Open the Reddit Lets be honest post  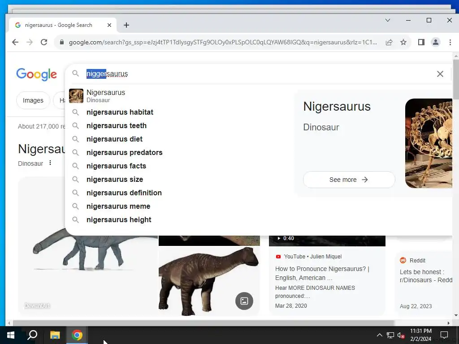[426, 276]
